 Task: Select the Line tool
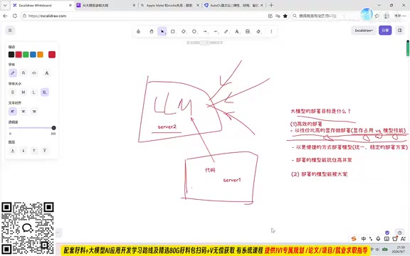pyautogui.click(x=216, y=31)
